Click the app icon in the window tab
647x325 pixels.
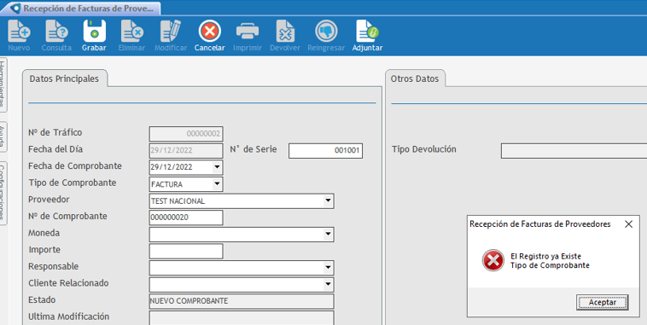point(15,9)
